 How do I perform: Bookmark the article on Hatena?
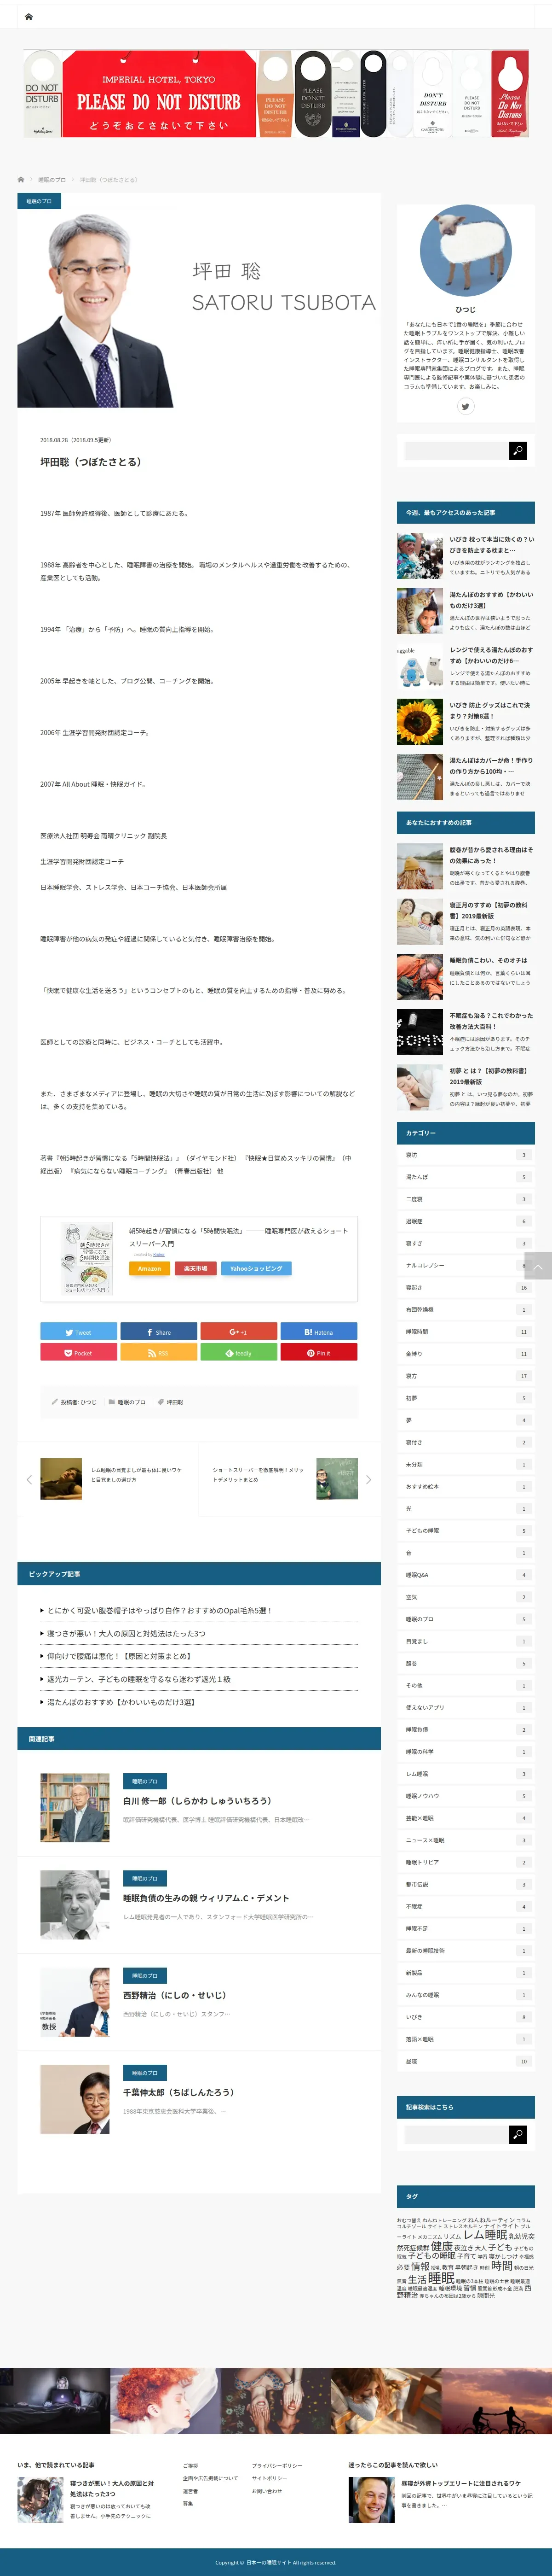point(318,1332)
